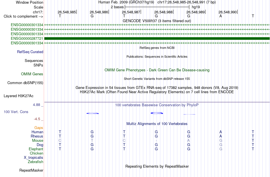The height and width of the screenshot is (177, 270).
Task: Click '100 vertebrates Basewise Conservation by PhyloP'
Action: pyautogui.click(x=157, y=105)
